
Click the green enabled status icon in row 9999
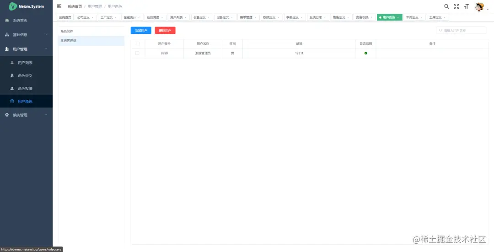[x=366, y=53]
